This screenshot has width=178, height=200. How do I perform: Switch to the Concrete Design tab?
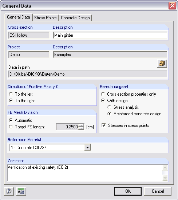pos(75,18)
